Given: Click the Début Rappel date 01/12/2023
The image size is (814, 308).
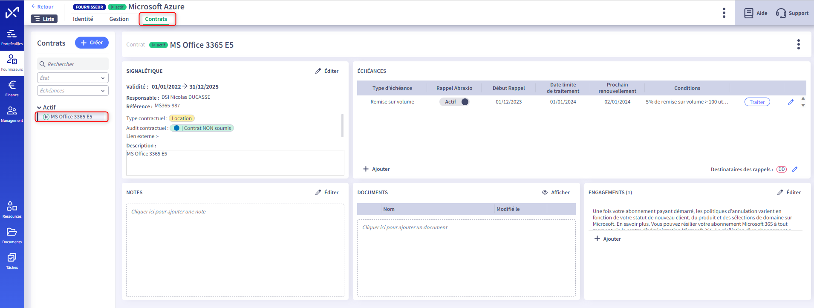Looking at the screenshot, I should coord(508,102).
